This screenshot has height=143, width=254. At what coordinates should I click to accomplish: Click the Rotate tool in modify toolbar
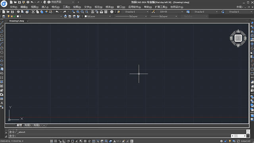click(252, 48)
